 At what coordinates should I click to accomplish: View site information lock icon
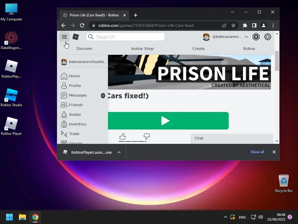tap(93, 25)
